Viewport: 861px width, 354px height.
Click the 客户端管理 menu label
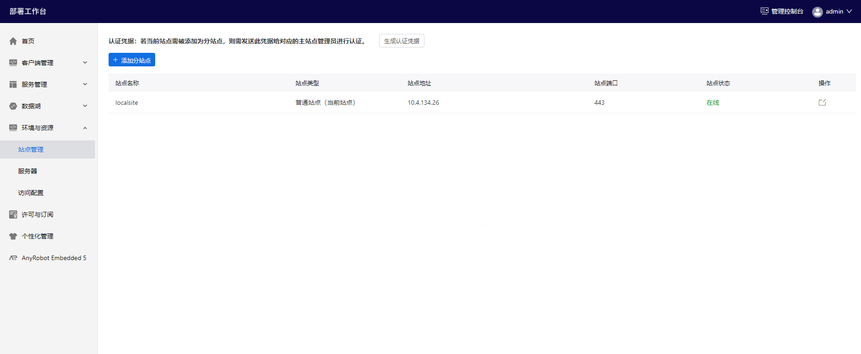[x=38, y=63]
